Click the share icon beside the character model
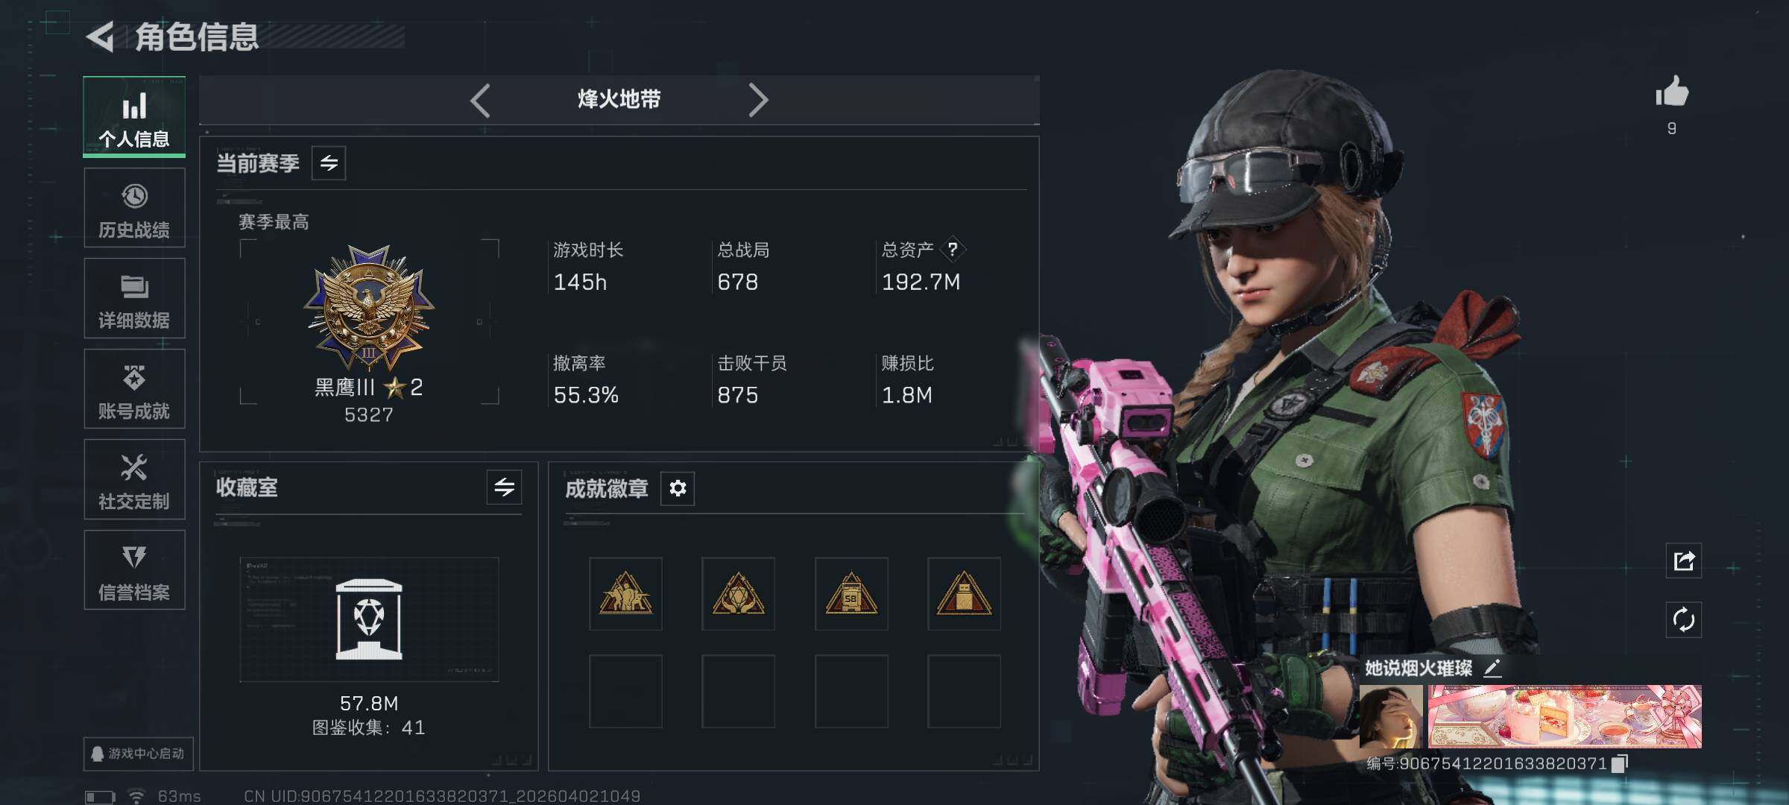The height and width of the screenshot is (805, 1789). pos(1684,561)
